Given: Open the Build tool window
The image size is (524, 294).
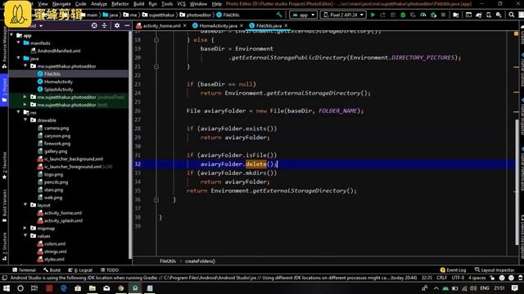Looking at the screenshot, I should (52, 270).
